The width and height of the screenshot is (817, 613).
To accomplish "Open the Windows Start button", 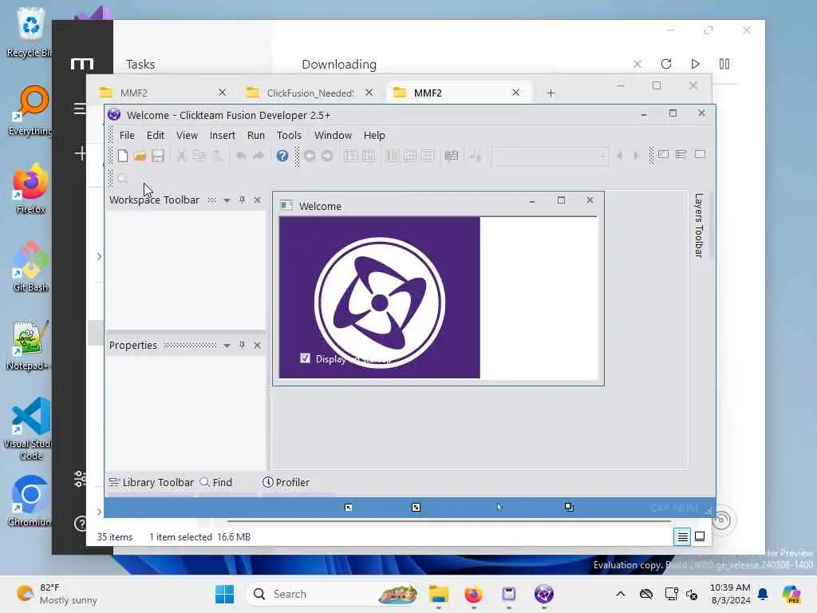I will coord(224,594).
